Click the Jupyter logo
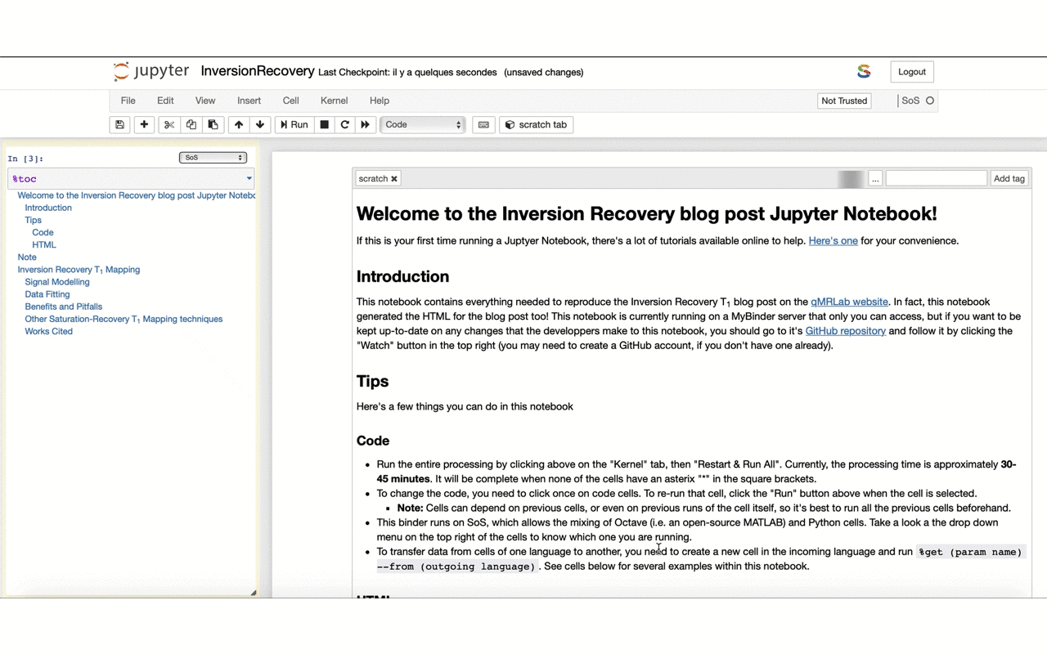Image resolution: width=1047 pixels, height=654 pixels. coord(151,71)
